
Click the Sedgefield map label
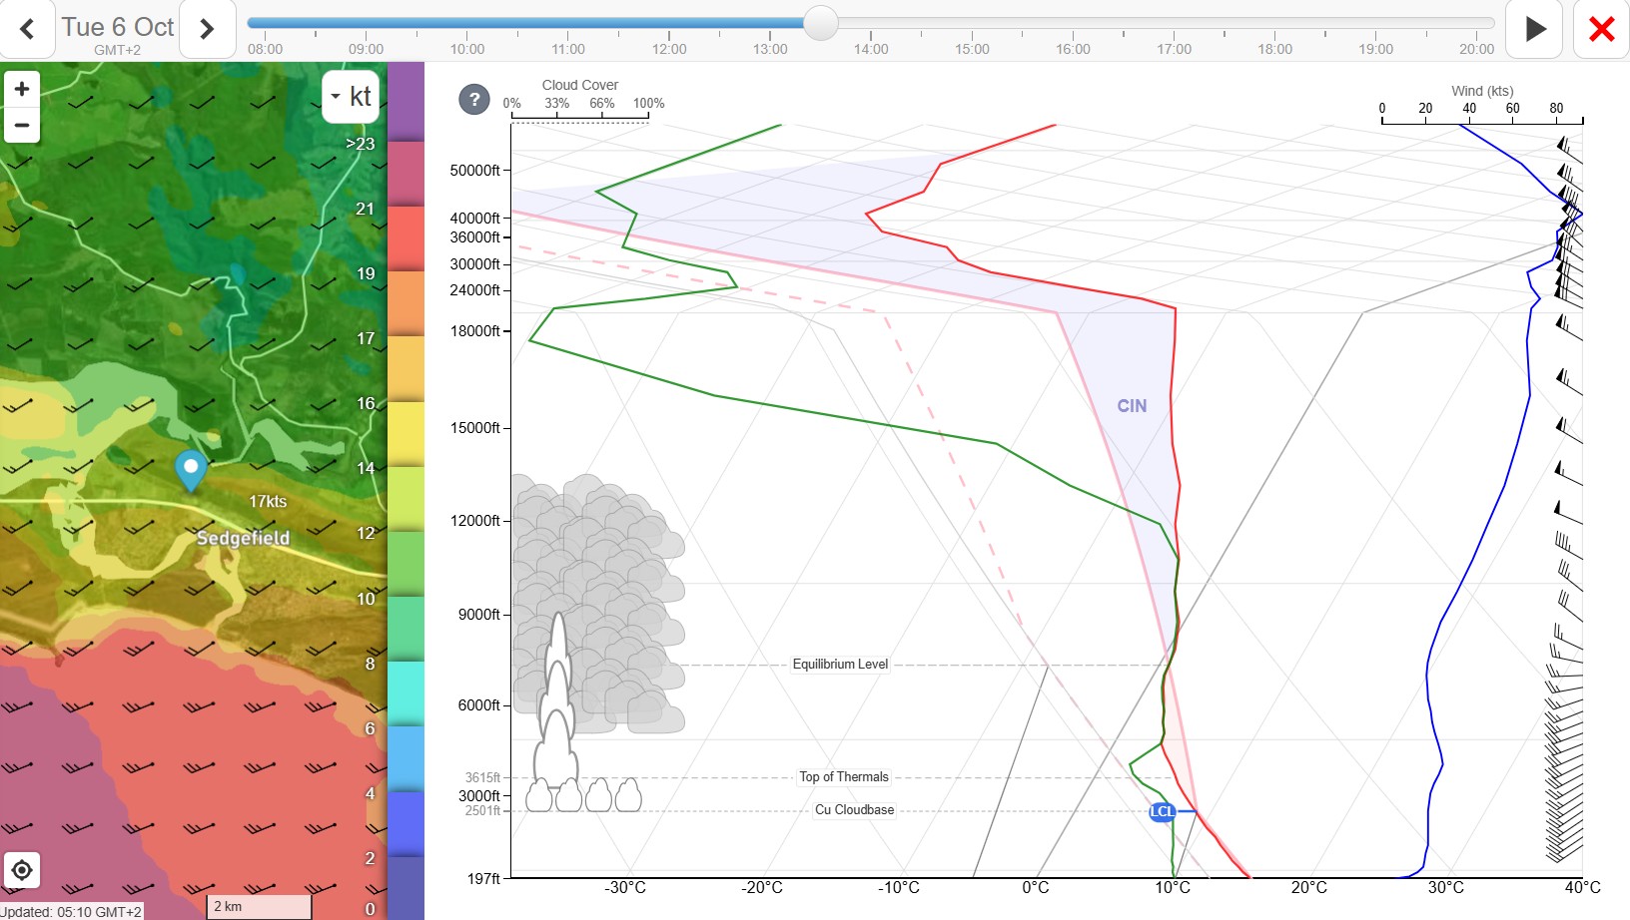pyautogui.click(x=243, y=538)
